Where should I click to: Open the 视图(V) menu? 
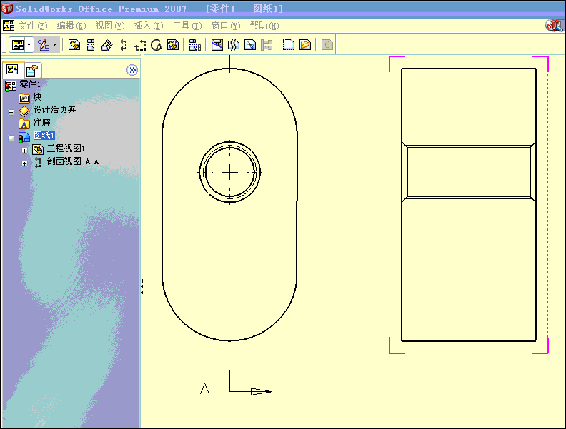click(110, 26)
